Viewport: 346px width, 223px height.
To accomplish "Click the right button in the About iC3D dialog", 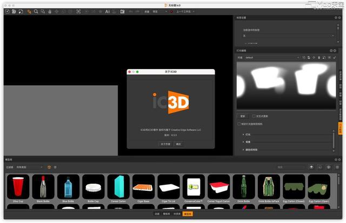I will (178, 144).
